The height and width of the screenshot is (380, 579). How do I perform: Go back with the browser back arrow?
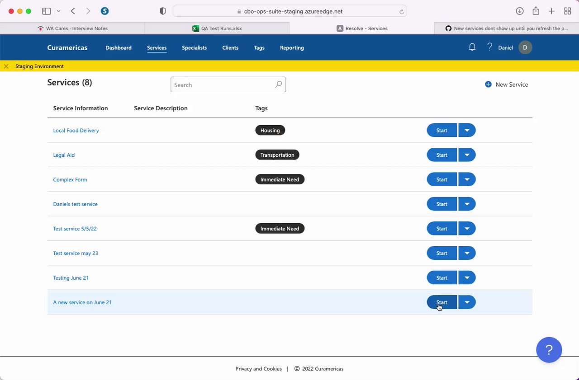pos(73,11)
